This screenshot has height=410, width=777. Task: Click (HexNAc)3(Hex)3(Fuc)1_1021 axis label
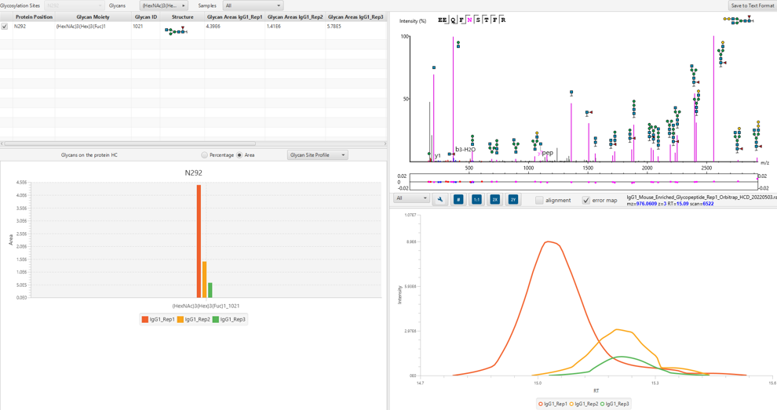[206, 306]
